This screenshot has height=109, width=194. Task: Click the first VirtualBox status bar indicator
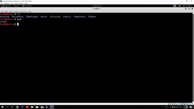[169, 104]
